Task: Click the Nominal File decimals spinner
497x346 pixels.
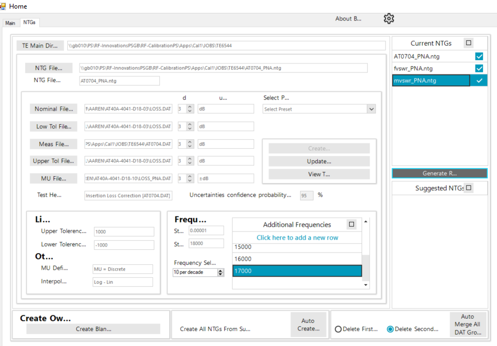Action: click(x=190, y=109)
